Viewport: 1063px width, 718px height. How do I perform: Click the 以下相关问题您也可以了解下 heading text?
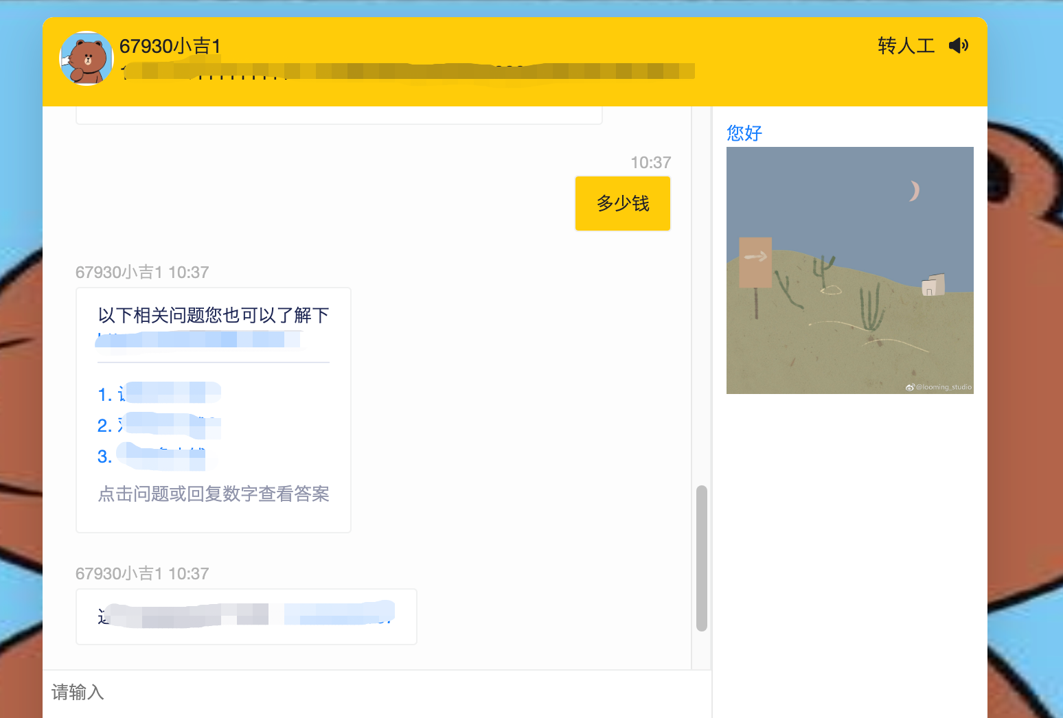coord(214,315)
